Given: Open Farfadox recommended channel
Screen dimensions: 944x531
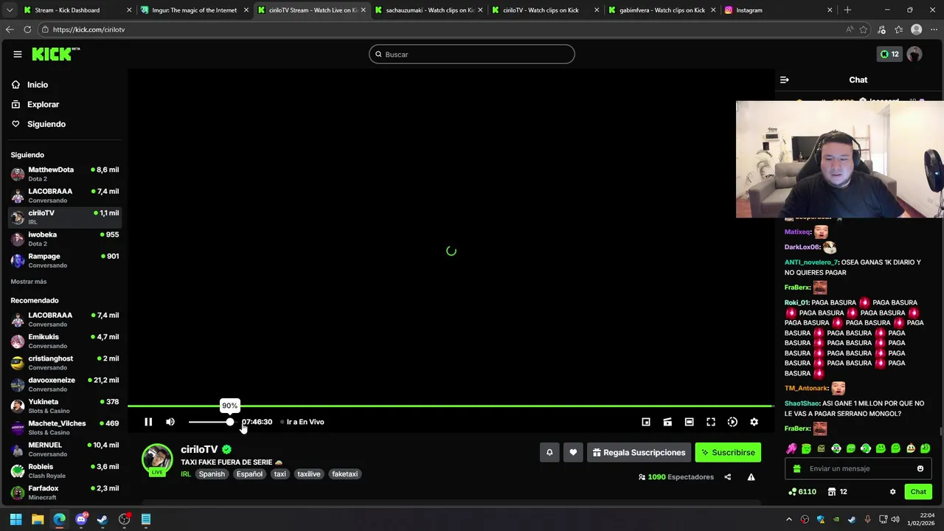Looking at the screenshot, I should [x=64, y=493].
